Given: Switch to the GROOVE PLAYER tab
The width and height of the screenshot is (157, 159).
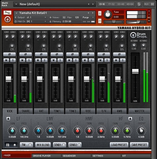Looking at the screenshot, I should point(46,156).
